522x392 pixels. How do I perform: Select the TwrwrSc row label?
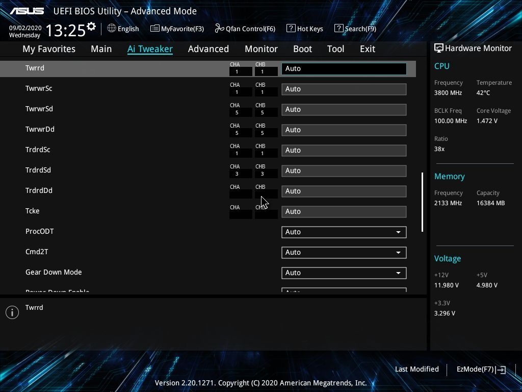tap(39, 88)
